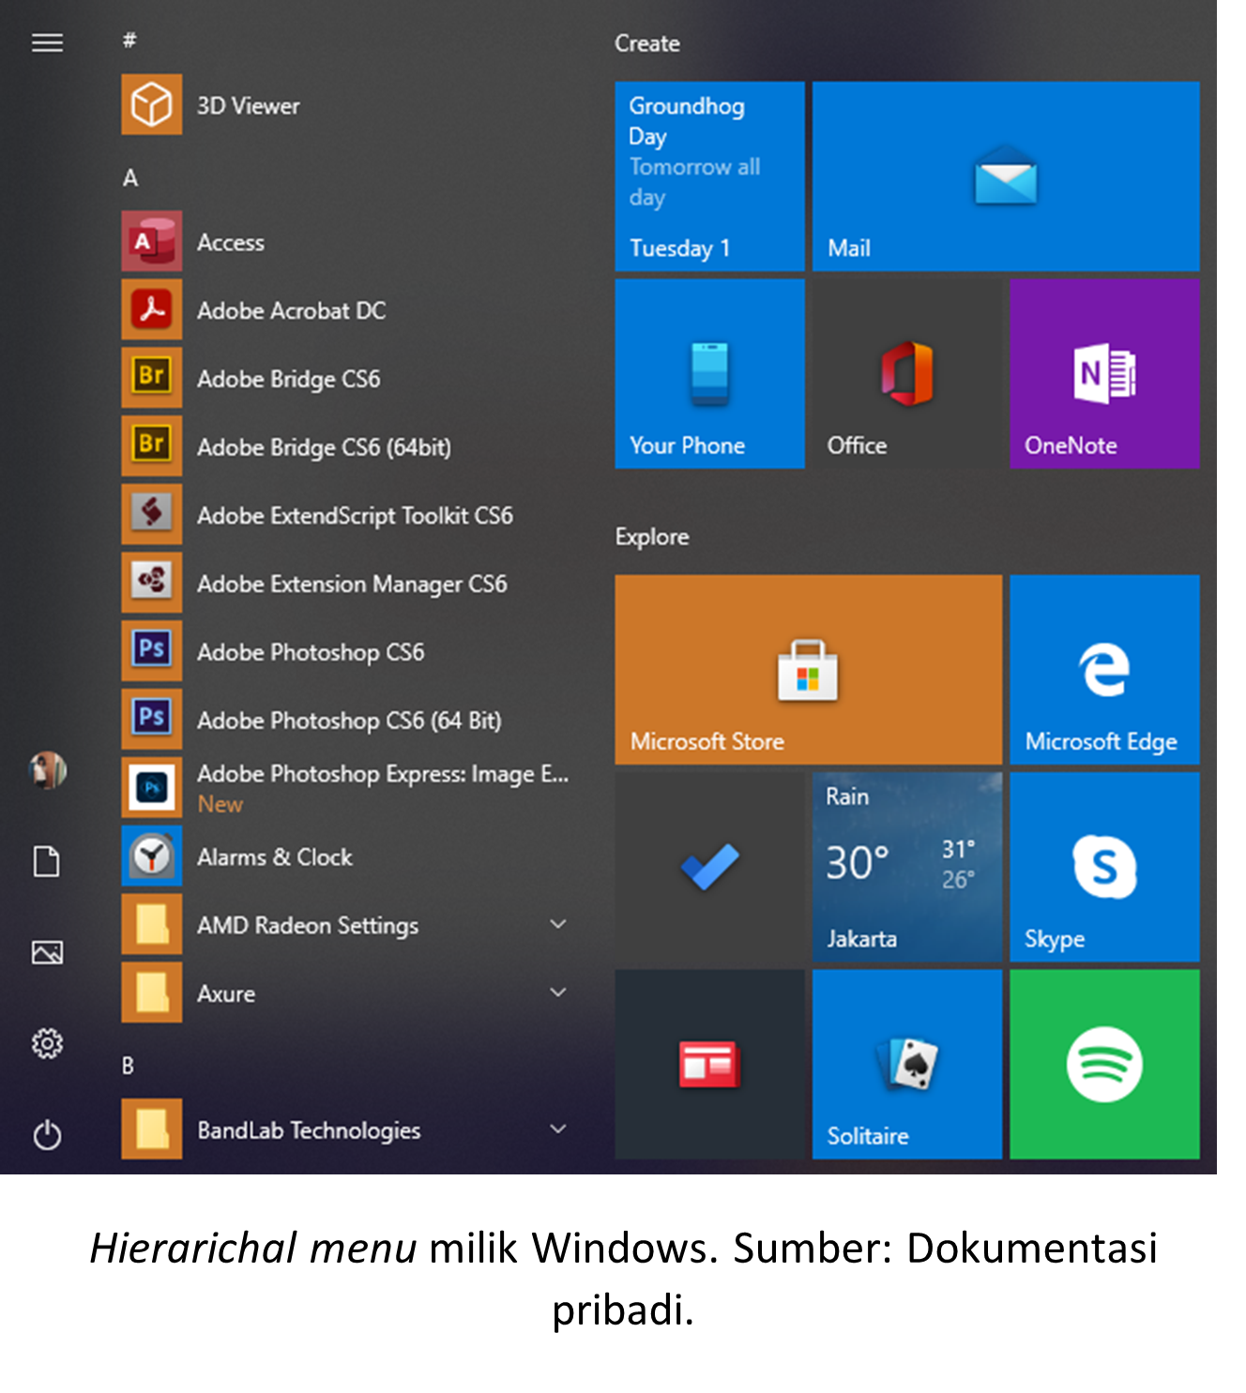Image resolution: width=1246 pixels, height=1393 pixels.
Task: Open Adobe Bridge CS6 icon
Action: click(151, 378)
